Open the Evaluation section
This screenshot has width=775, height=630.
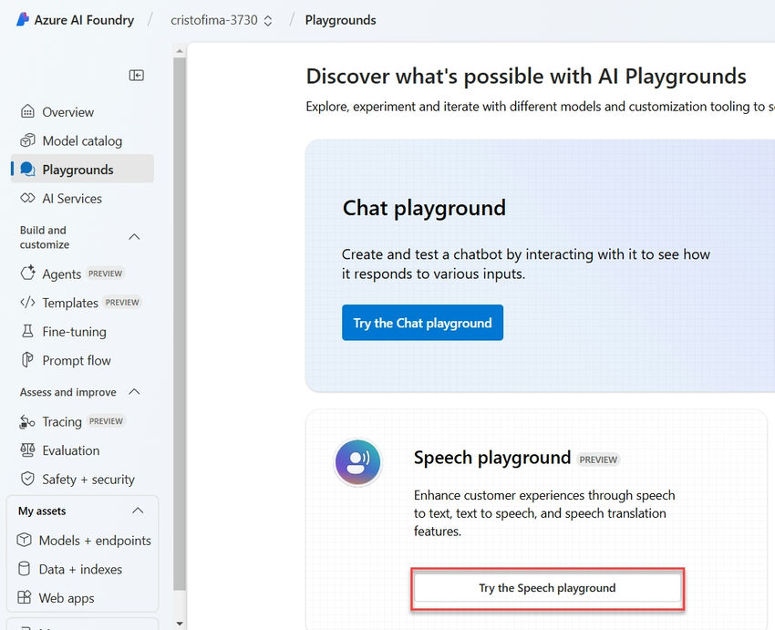click(71, 449)
